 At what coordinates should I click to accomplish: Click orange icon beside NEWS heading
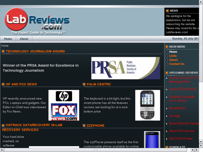point(167,11)
